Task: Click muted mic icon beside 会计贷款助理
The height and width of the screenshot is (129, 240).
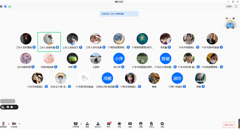Action: coord(33,67)
